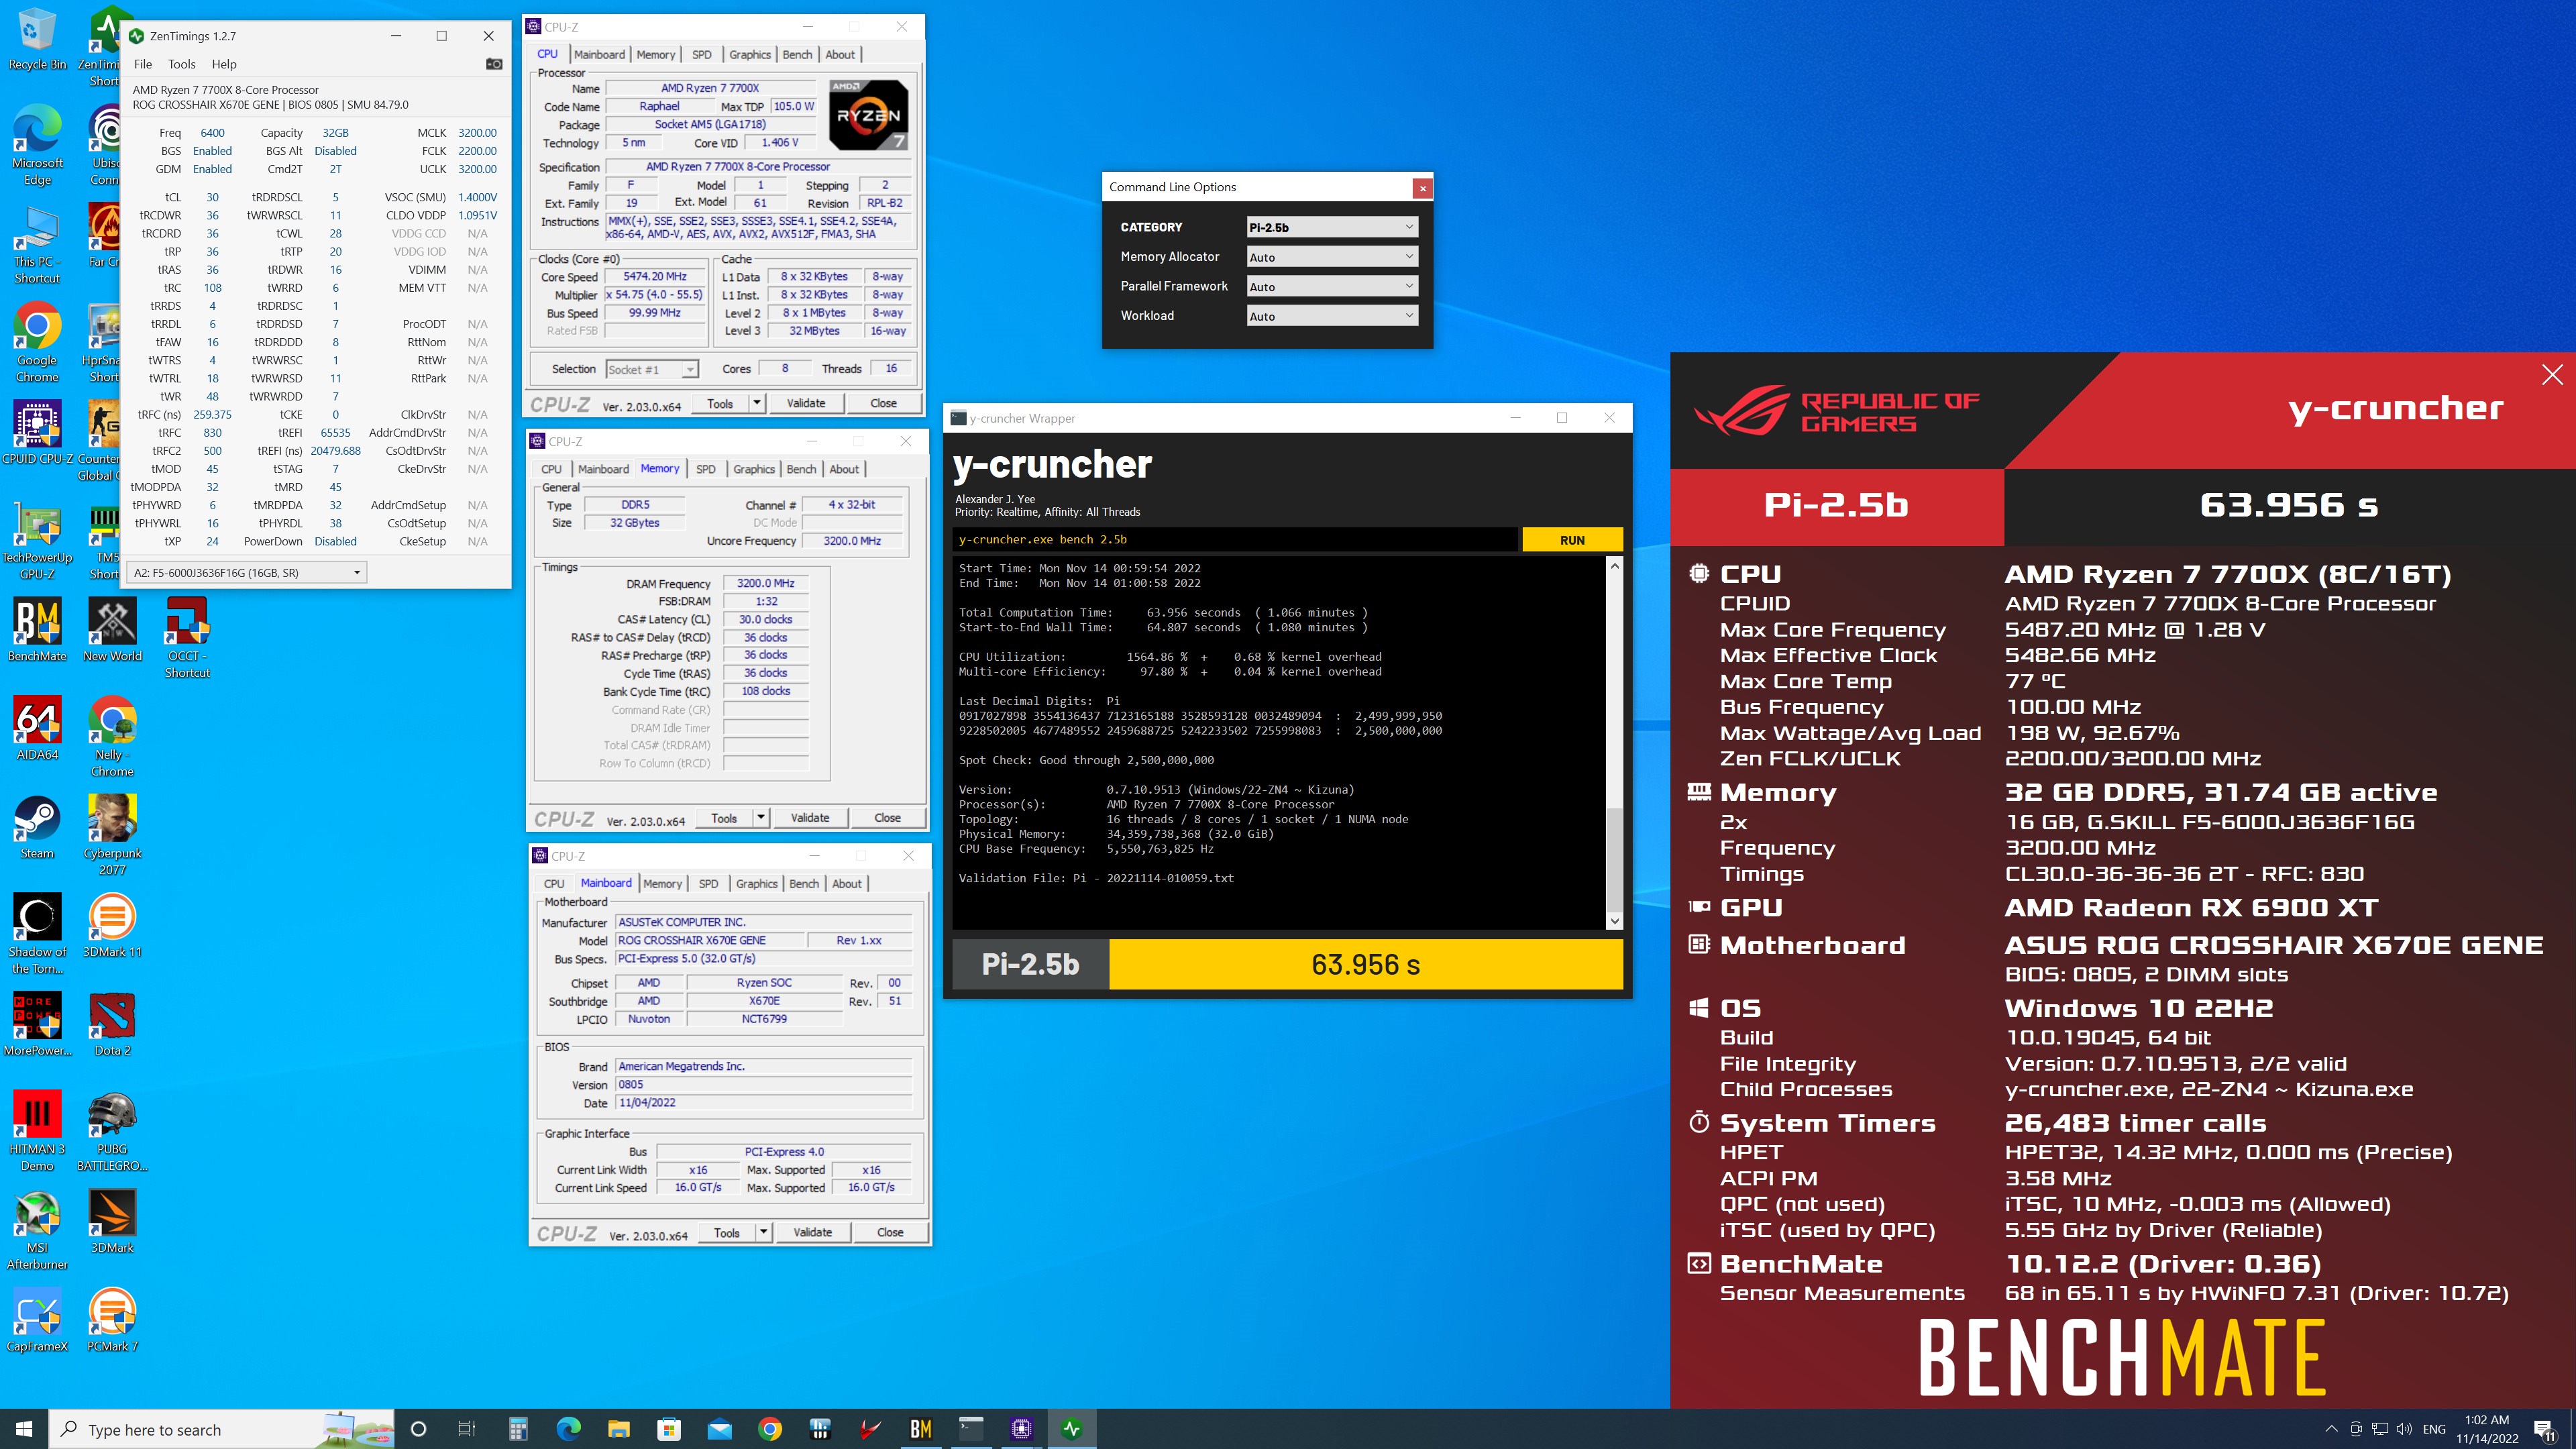Screen dimensions: 2576x1449
Task: Open the notification center icon
Action: click(x=2544, y=1429)
